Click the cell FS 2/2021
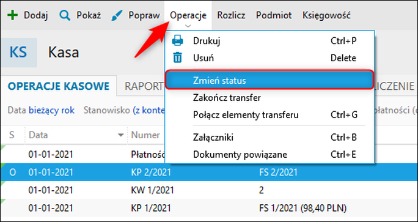This screenshot has width=418, height=222. (x=278, y=172)
